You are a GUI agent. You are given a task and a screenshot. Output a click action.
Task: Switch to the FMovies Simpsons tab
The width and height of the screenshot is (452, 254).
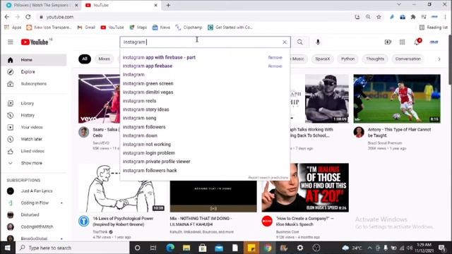point(42,5)
